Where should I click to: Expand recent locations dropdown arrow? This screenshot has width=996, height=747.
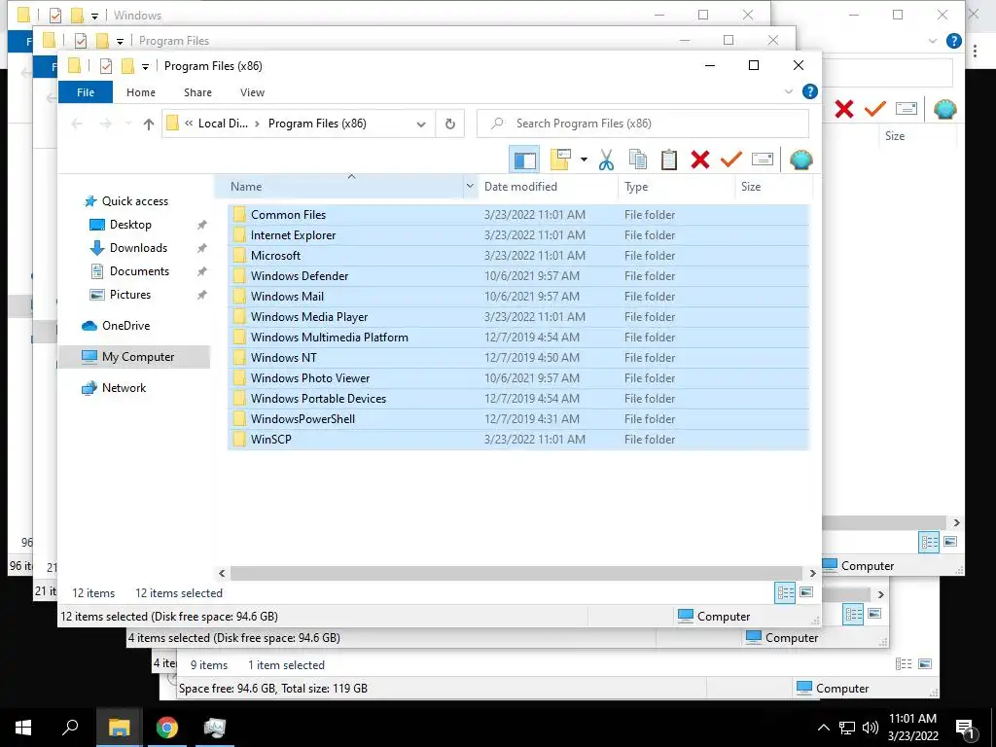pyautogui.click(x=128, y=124)
